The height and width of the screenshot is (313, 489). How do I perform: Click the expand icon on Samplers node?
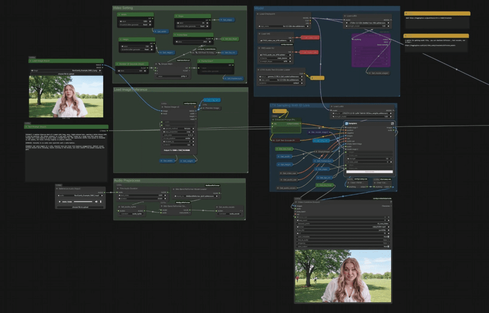pyautogui.click(x=392, y=123)
